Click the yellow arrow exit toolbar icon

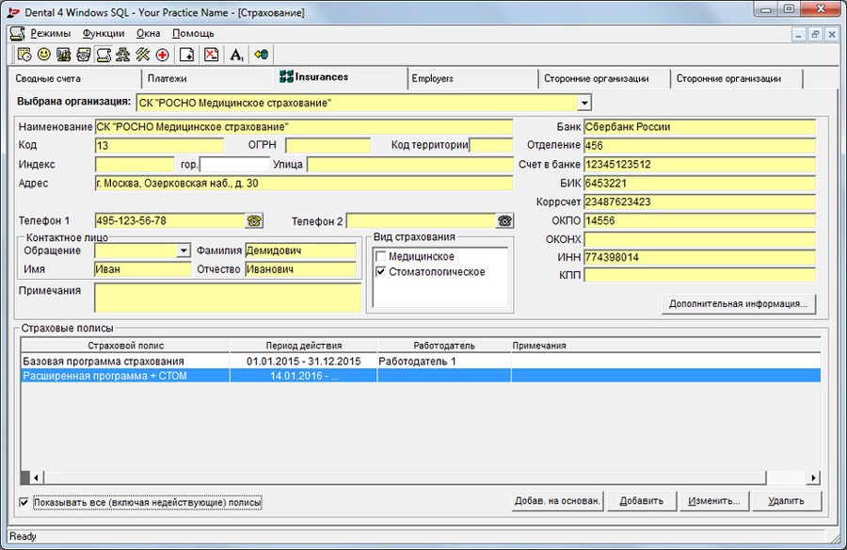262,55
